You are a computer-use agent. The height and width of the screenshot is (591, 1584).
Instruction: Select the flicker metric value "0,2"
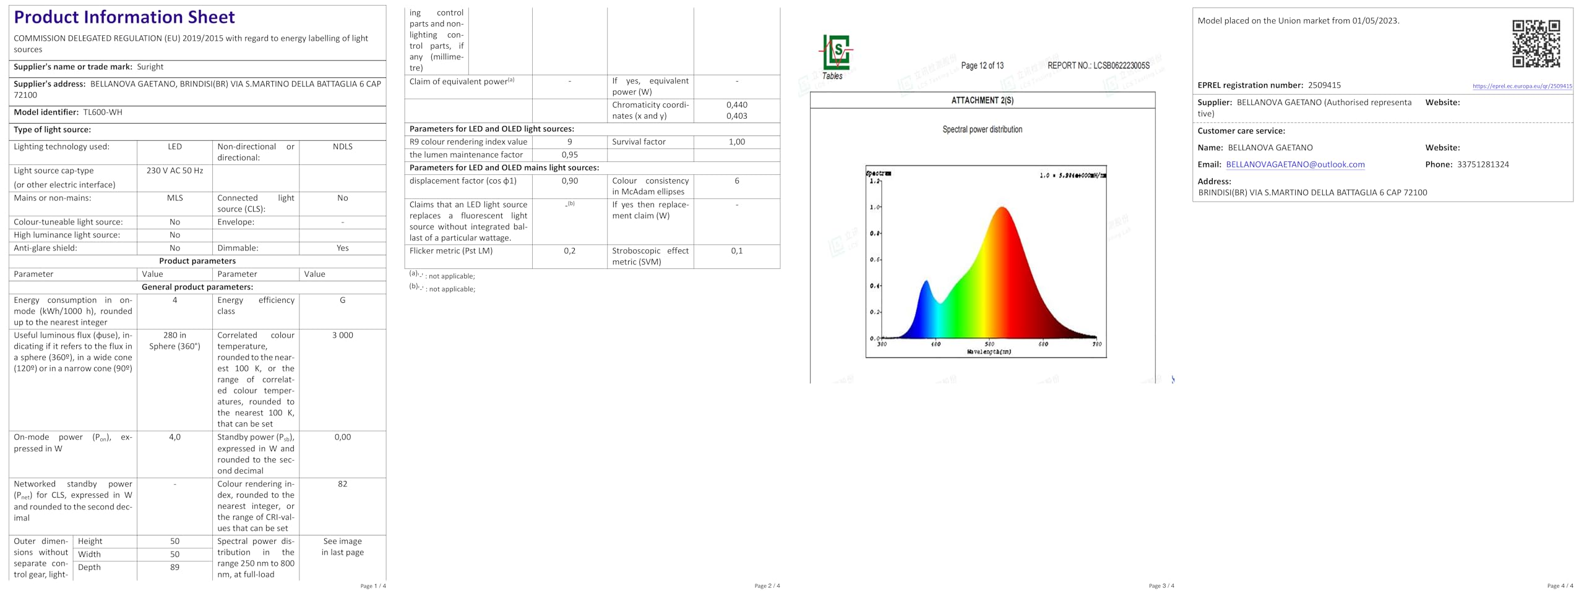(x=569, y=251)
